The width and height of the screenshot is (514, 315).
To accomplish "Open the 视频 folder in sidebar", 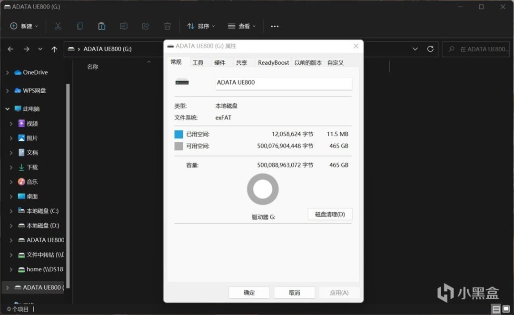I will click(28, 124).
